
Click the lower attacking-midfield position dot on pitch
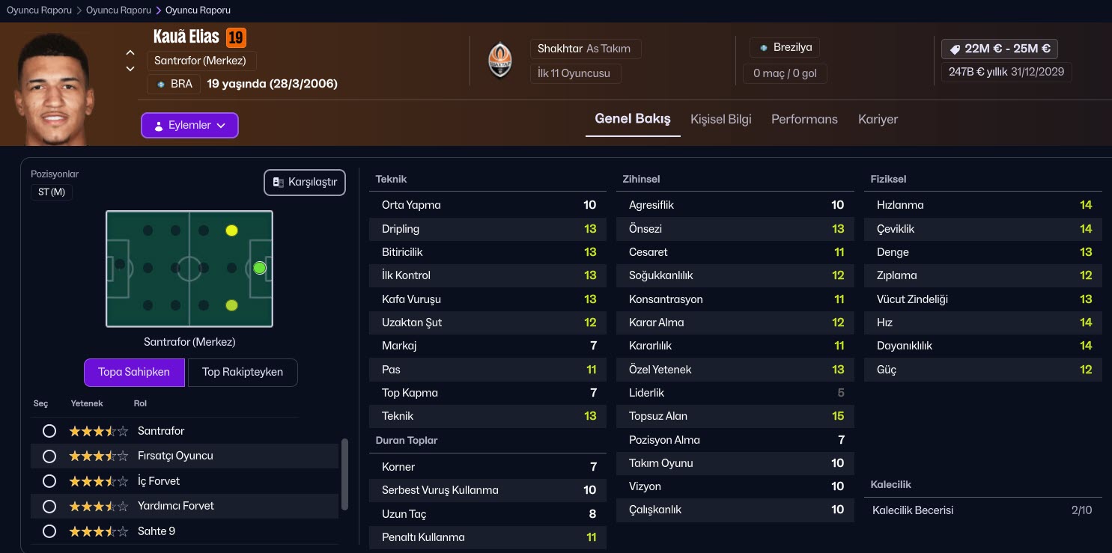(x=231, y=305)
